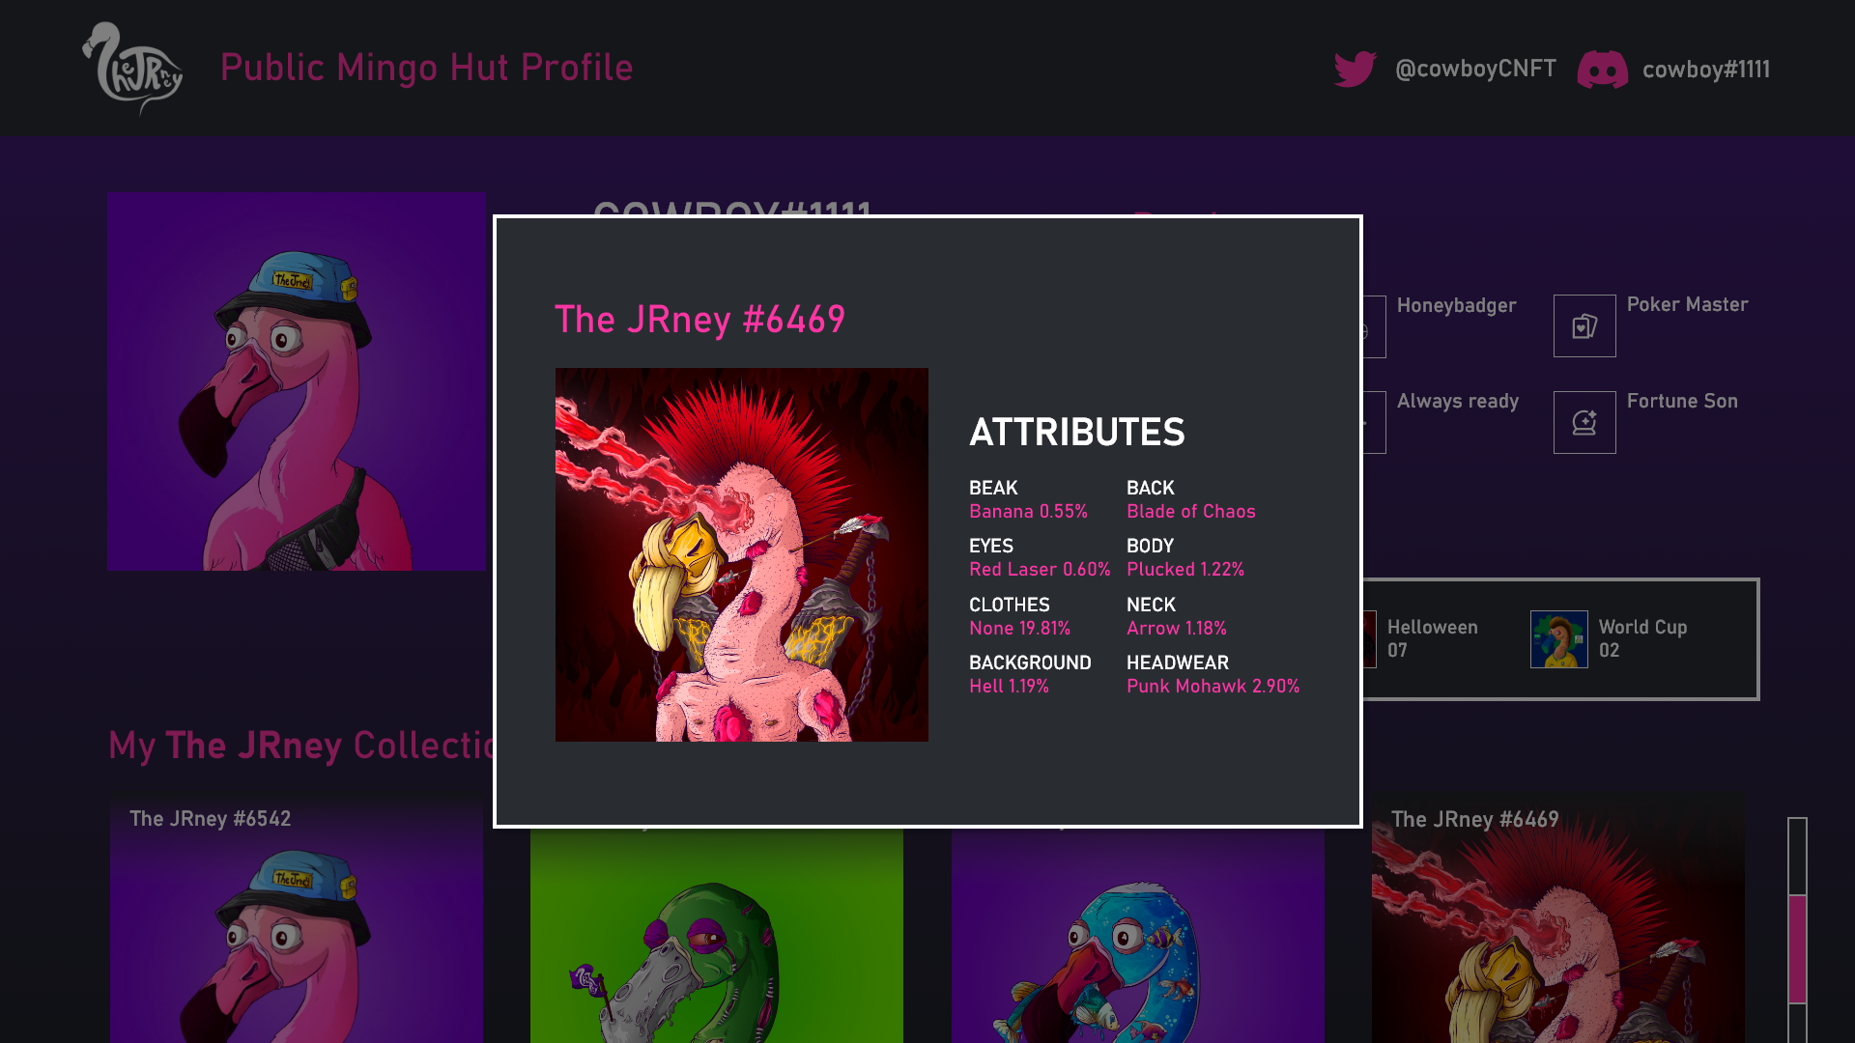Open the World Cup 02 thumbnail
The image size is (1855, 1043).
pos(1559,639)
